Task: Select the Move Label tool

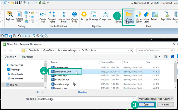Action: pyautogui.click(x=146, y=17)
